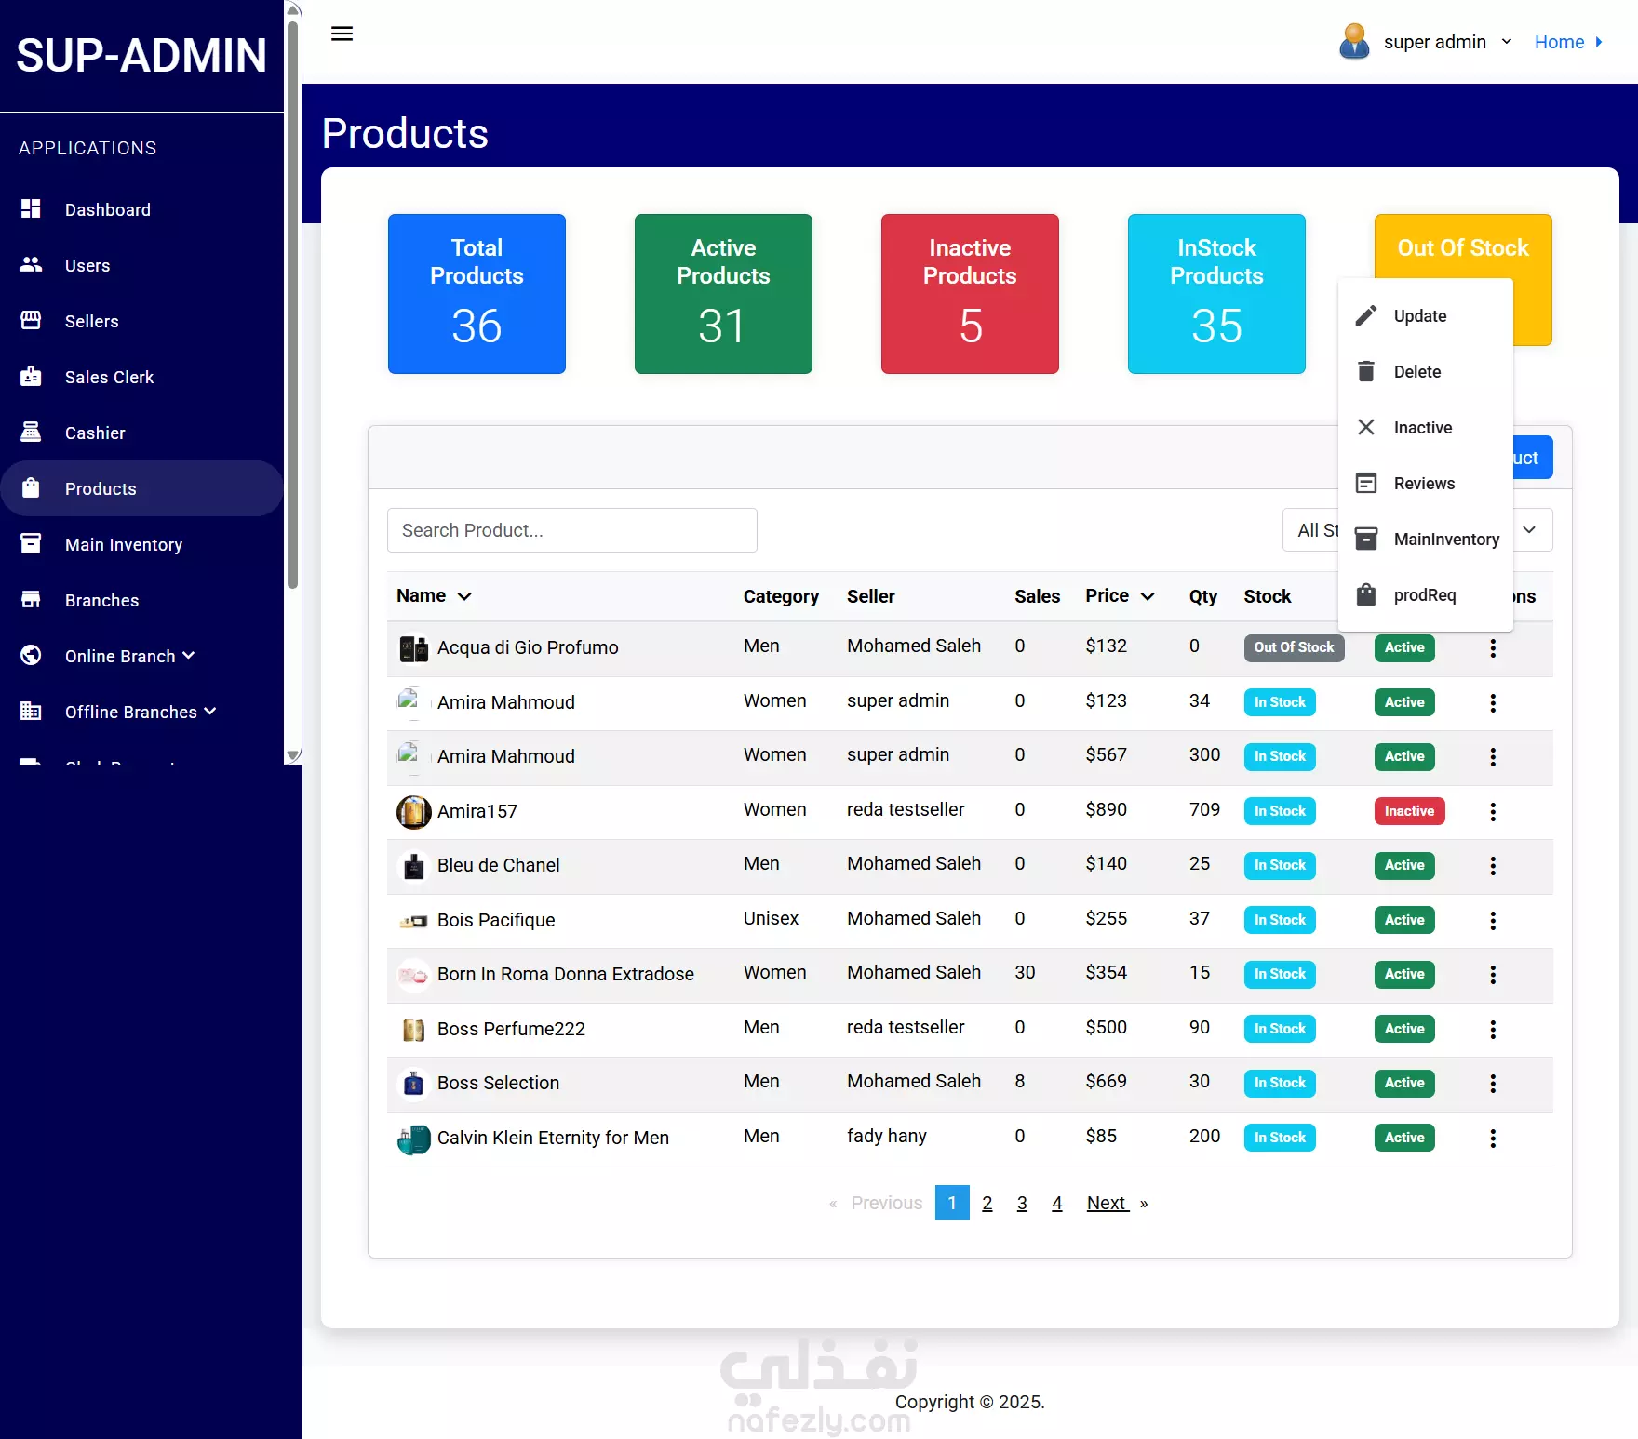The width and height of the screenshot is (1638, 1439).
Task: Click the Online Branch globe icon
Action: (31, 655)
